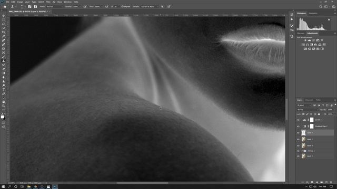This screenshot has height=189, width=337.
Task: Add a Threshold adjustment
Action: 314,49
